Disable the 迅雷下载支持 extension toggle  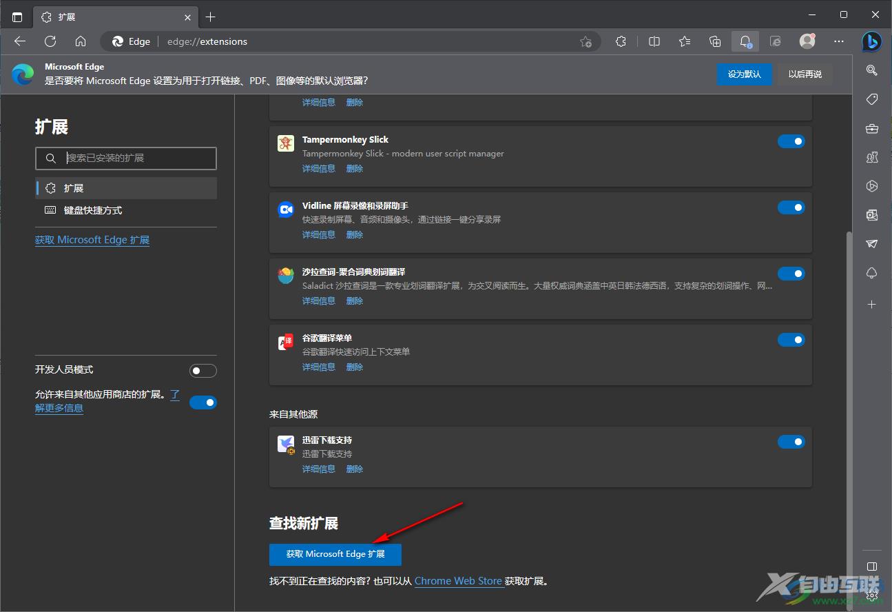(791, 442)
